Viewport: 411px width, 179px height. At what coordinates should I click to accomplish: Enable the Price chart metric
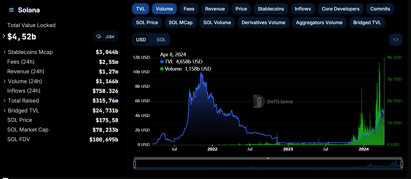click(241, 9)
